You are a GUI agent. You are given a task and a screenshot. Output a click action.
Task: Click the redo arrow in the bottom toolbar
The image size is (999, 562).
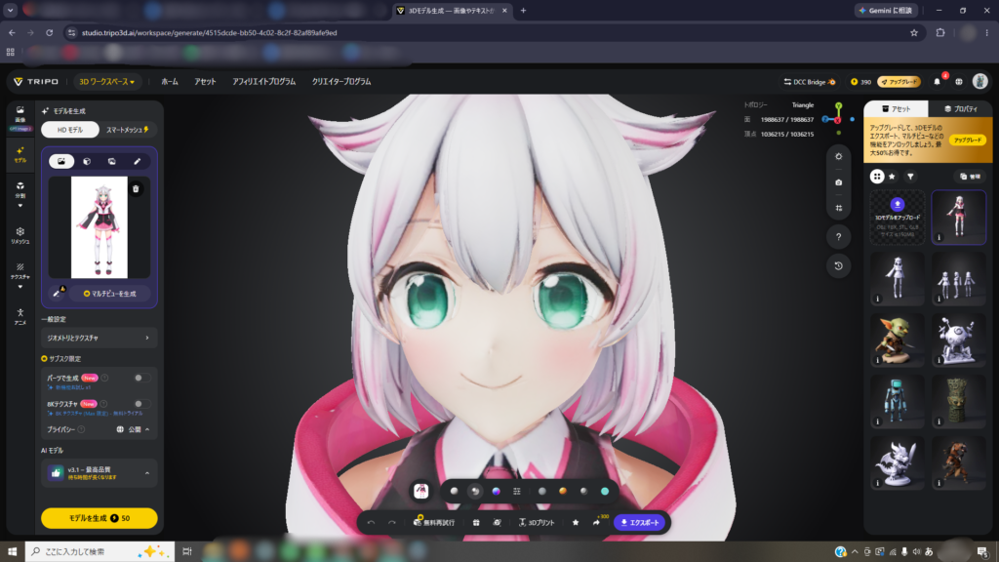point(392,523)
